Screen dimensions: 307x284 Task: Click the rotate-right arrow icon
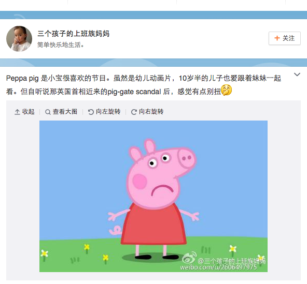click(x=134, y=112)
